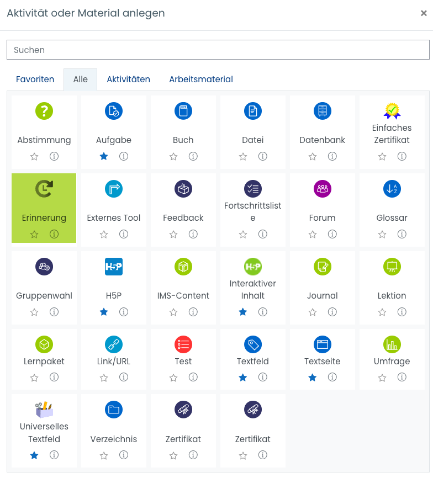This screenshot has height=478, width=433.
Task: Click the Einfaches Zertifikat label
Action: click(392, 134)
